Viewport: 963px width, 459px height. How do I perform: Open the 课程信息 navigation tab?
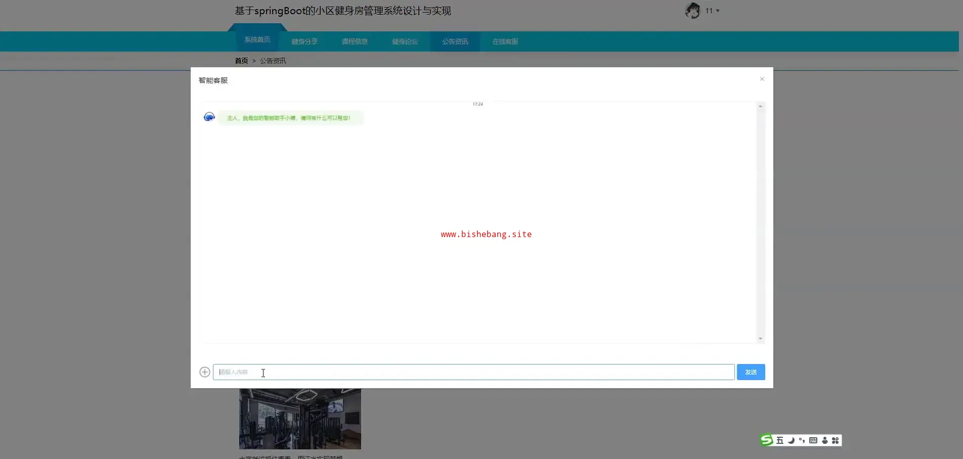(355, 41)
